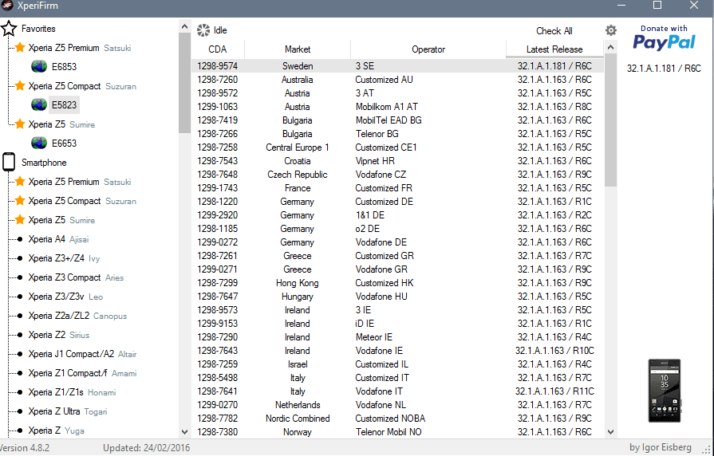The width and height of the screenshot is (714, 456).
Task: Click star beside Xperia Z5 Premium in Favorites
Action: [20, 47]
